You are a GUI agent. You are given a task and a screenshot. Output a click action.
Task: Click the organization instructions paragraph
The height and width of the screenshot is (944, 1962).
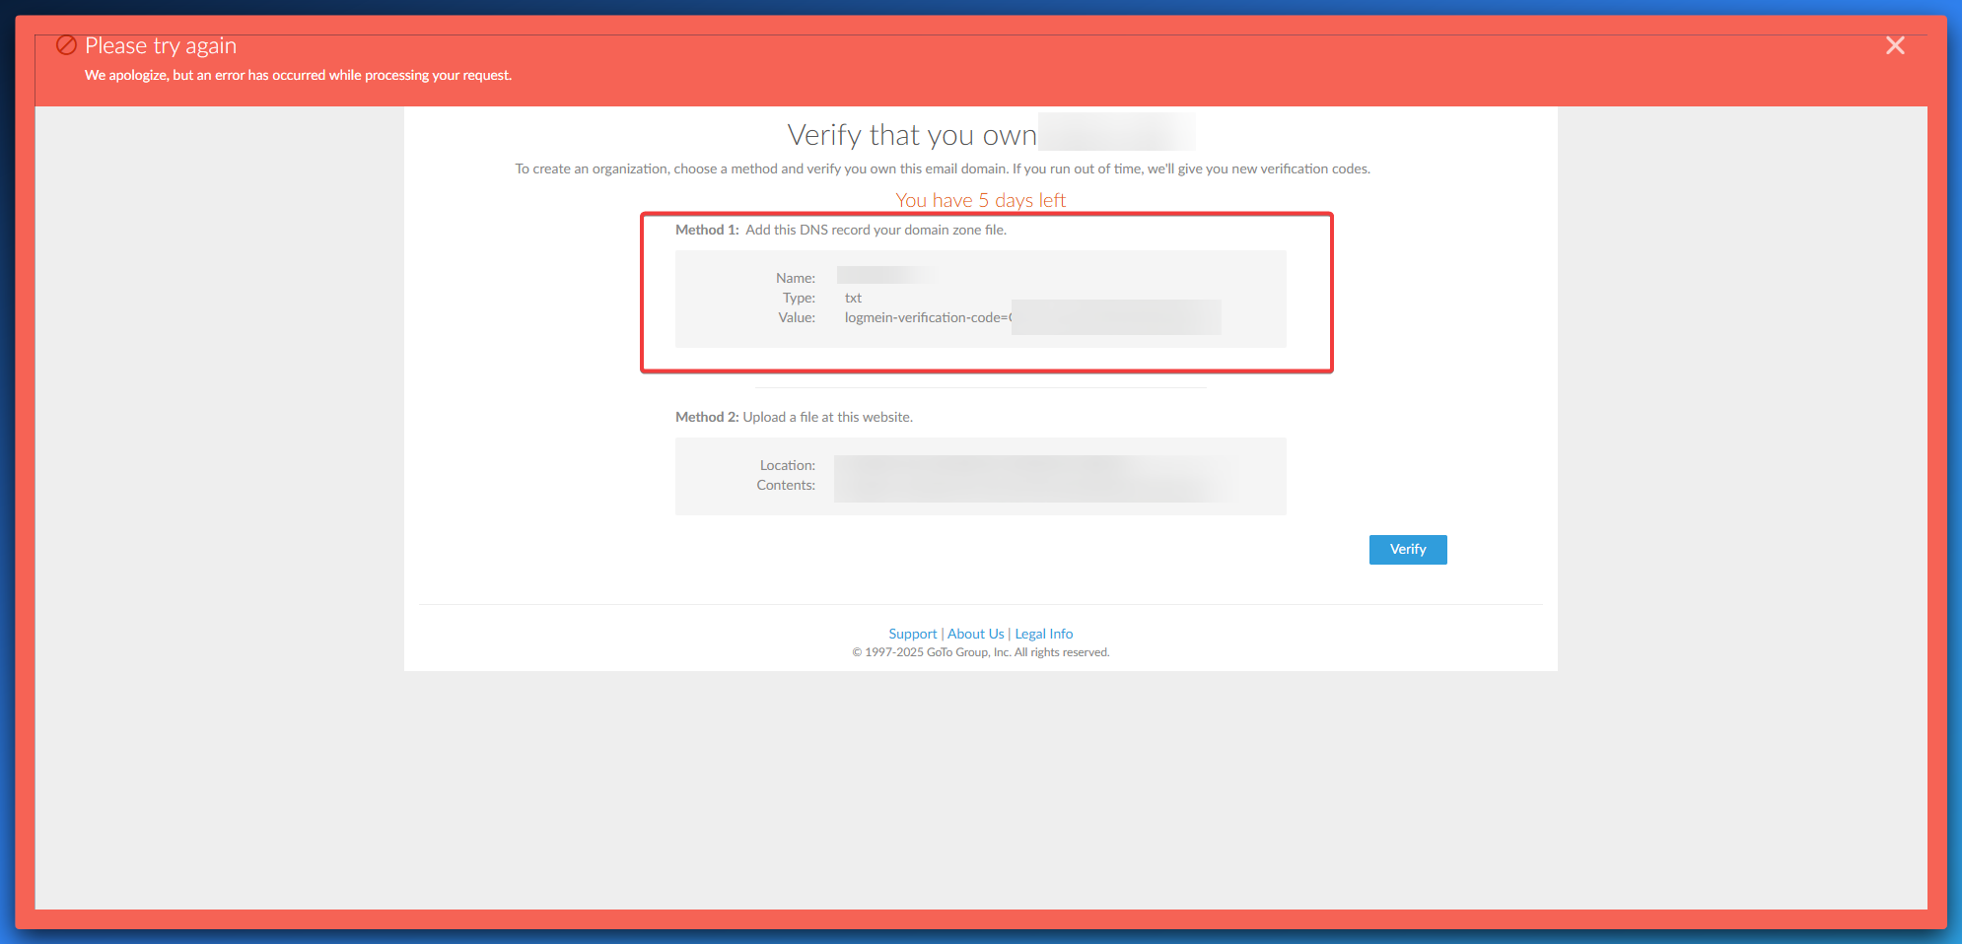(942, 169)
